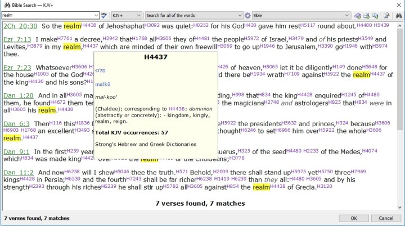Click the search options icon beside the search box

103,15
